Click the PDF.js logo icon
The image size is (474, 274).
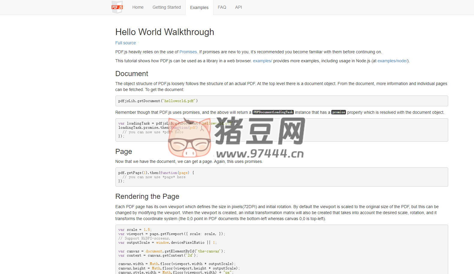[x=117, y=7]
